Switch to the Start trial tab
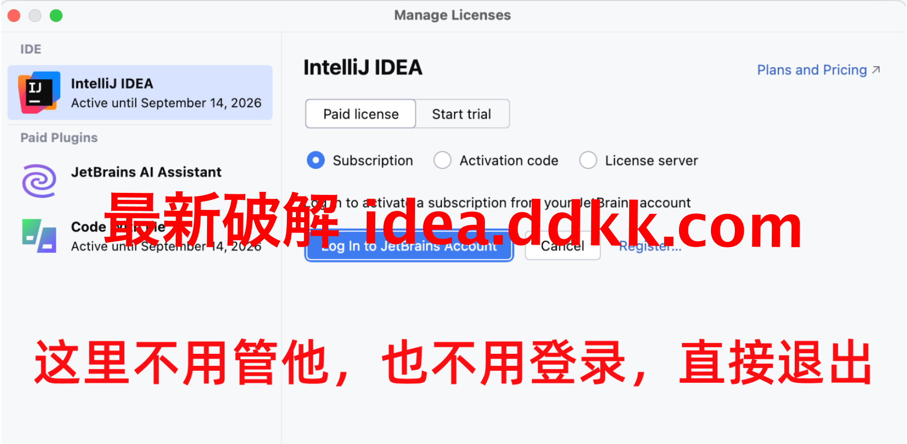 [462, 114]
